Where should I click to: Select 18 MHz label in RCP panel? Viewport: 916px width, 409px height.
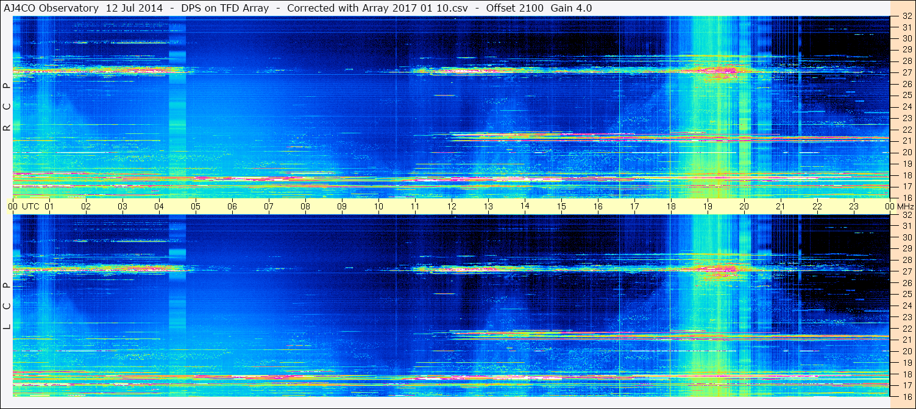[907, 175]
